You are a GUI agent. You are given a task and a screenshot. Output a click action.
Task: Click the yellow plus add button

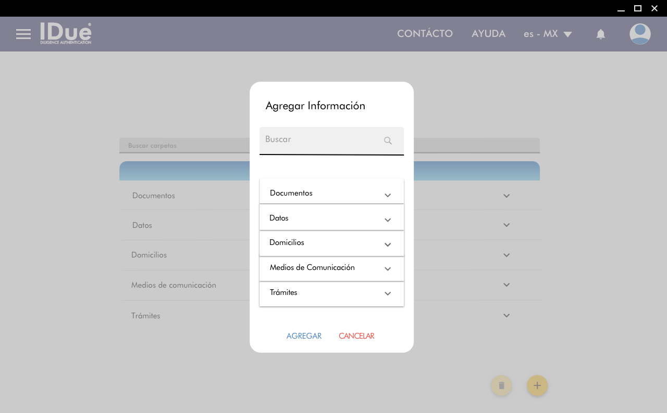pos(537,385)
